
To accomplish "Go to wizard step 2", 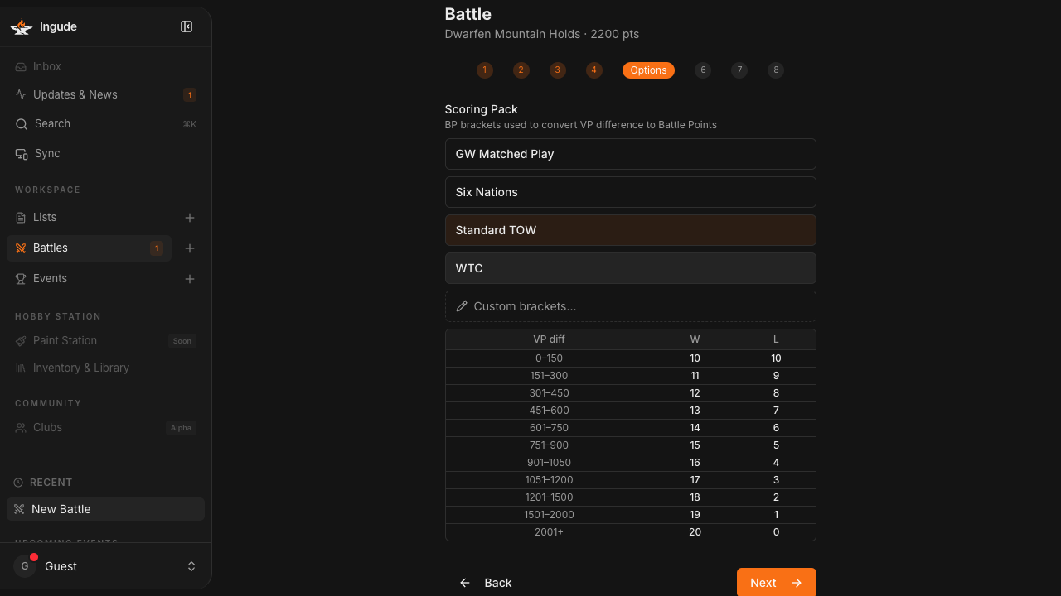I will 521,70.
